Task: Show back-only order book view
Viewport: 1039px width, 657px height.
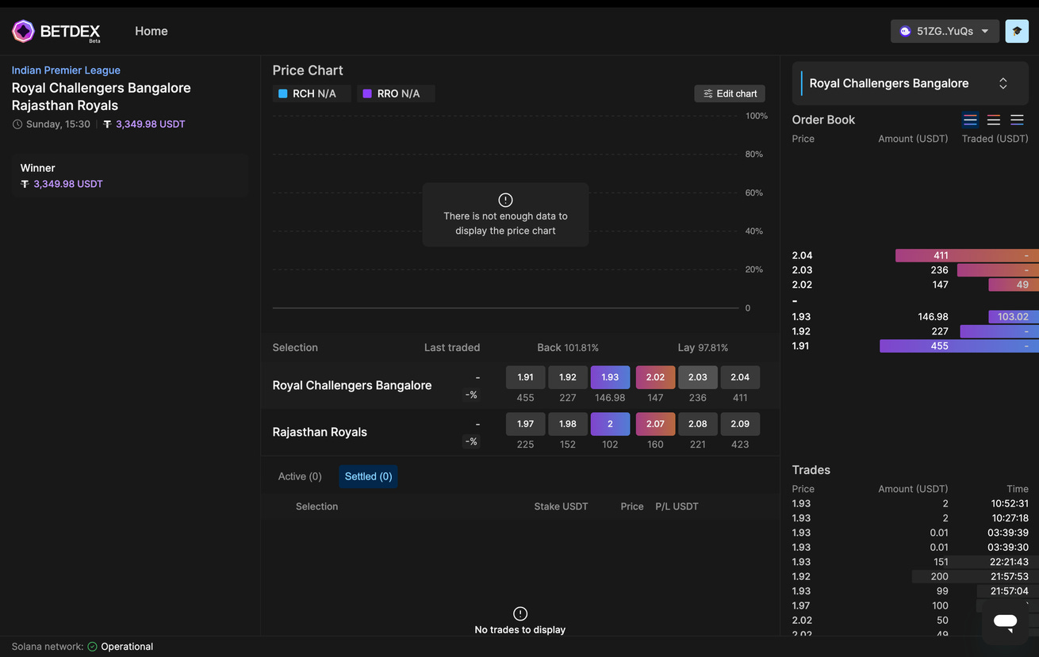Action: (x=1017, y=120)
